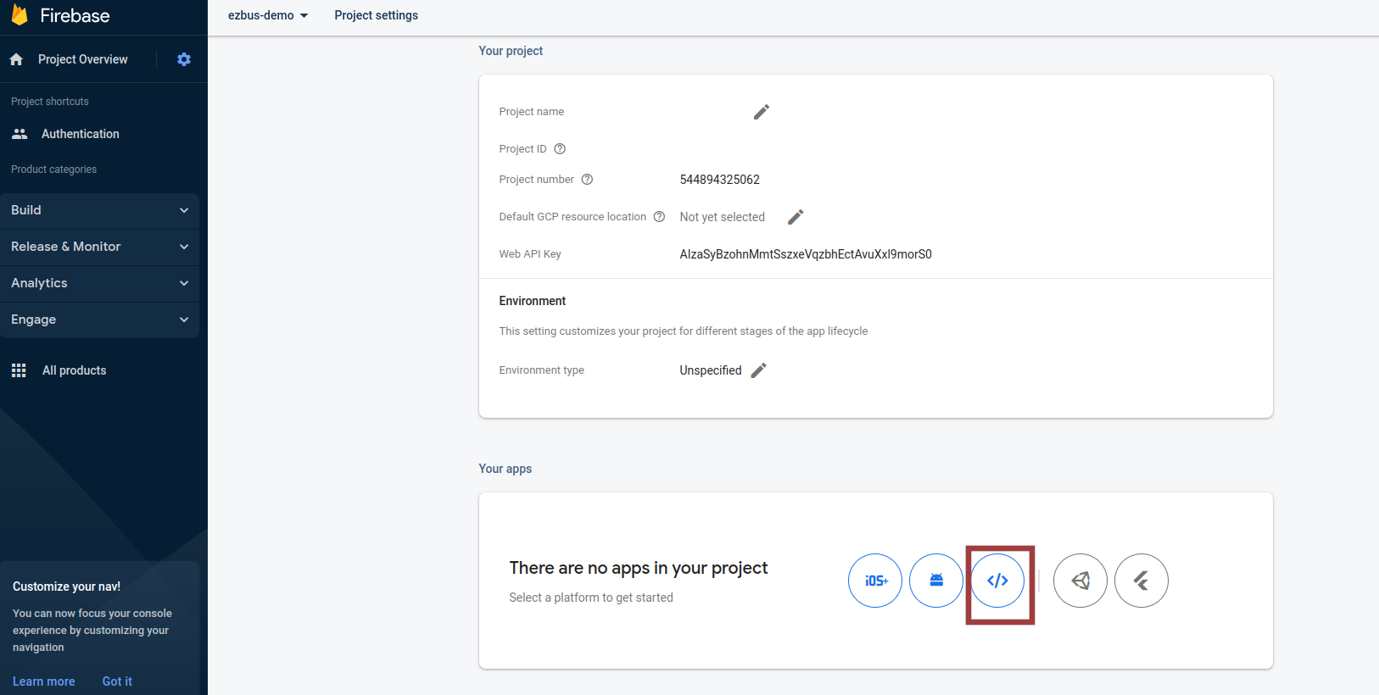Click the Not yet selected location text
Image resolution: width=1379 pixels, height=695 pixels.
point(723,217)
